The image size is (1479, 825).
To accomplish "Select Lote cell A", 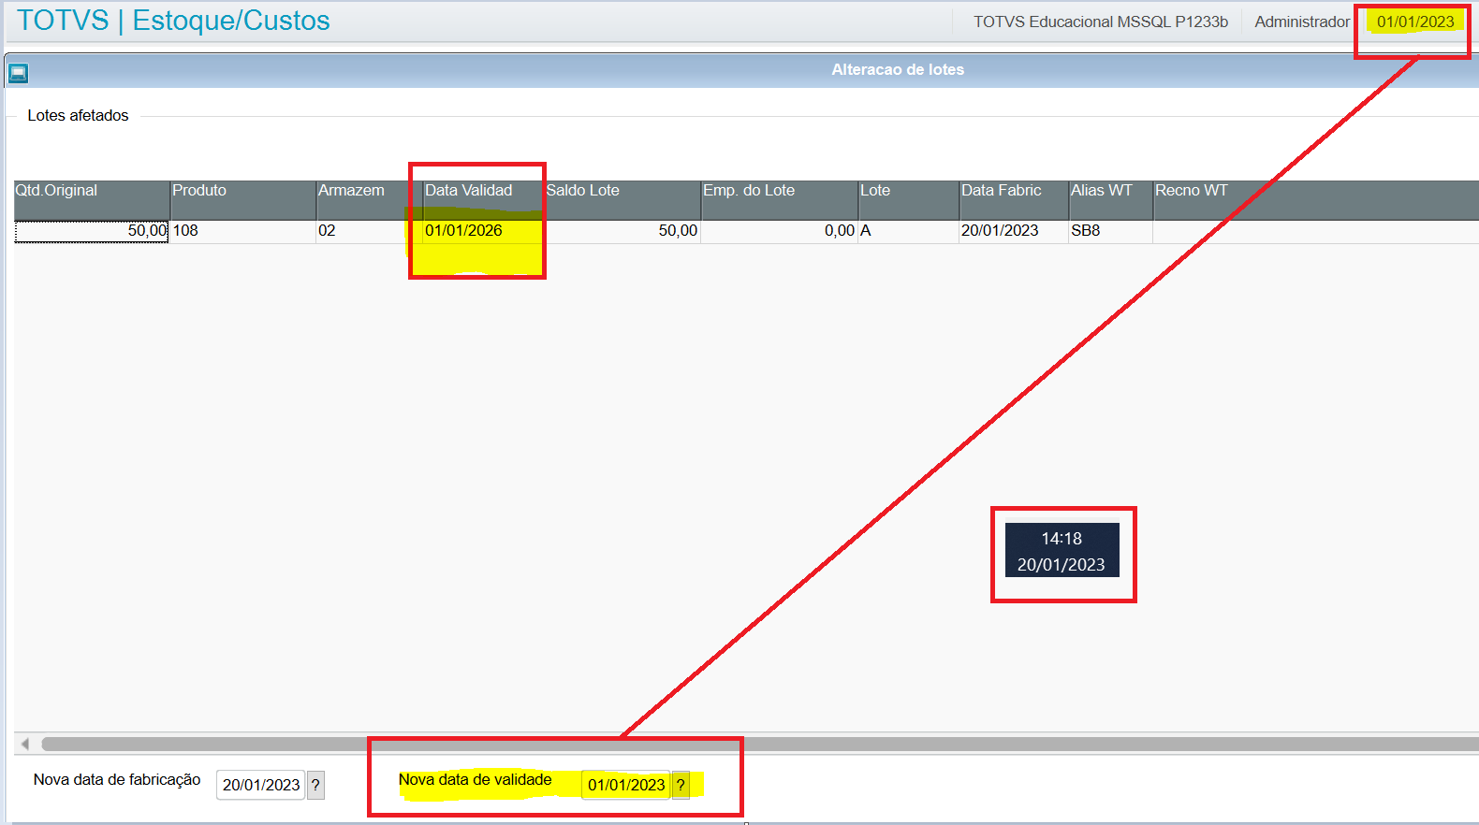I will pyautogui.click(x=909, y=231).
